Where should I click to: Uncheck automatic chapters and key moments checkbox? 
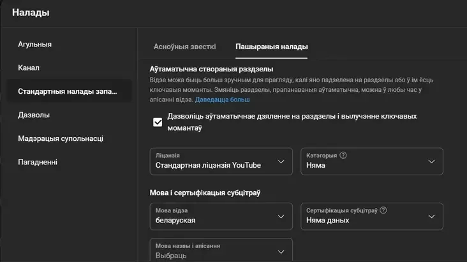coord(158,122)
